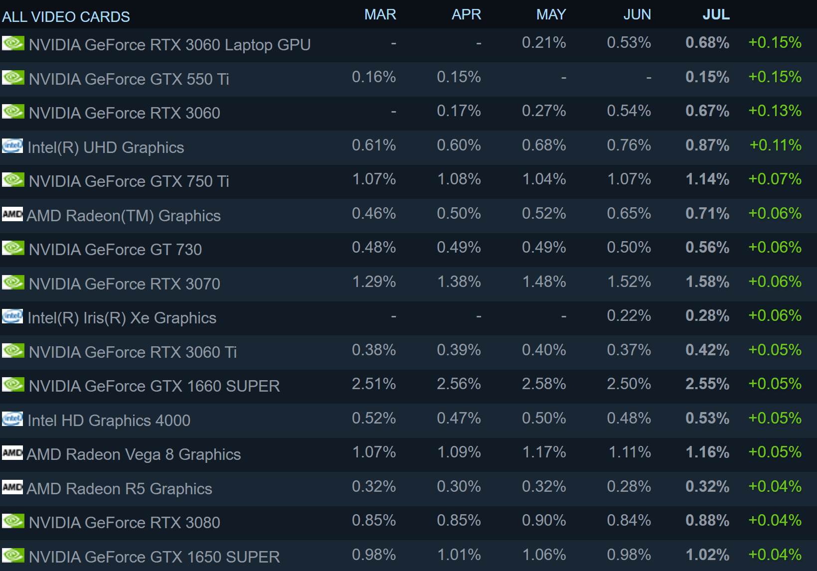Open the NVIDIA GeForce RTX 3070 row
This screenshot has width=817, height=571.
point(124,284)
